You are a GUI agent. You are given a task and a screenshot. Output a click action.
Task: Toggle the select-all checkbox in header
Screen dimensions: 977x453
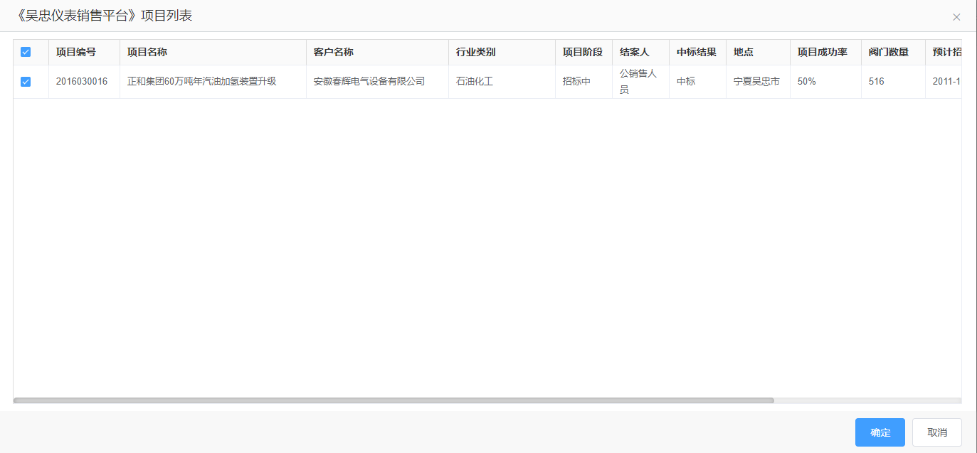pos(26,52)
